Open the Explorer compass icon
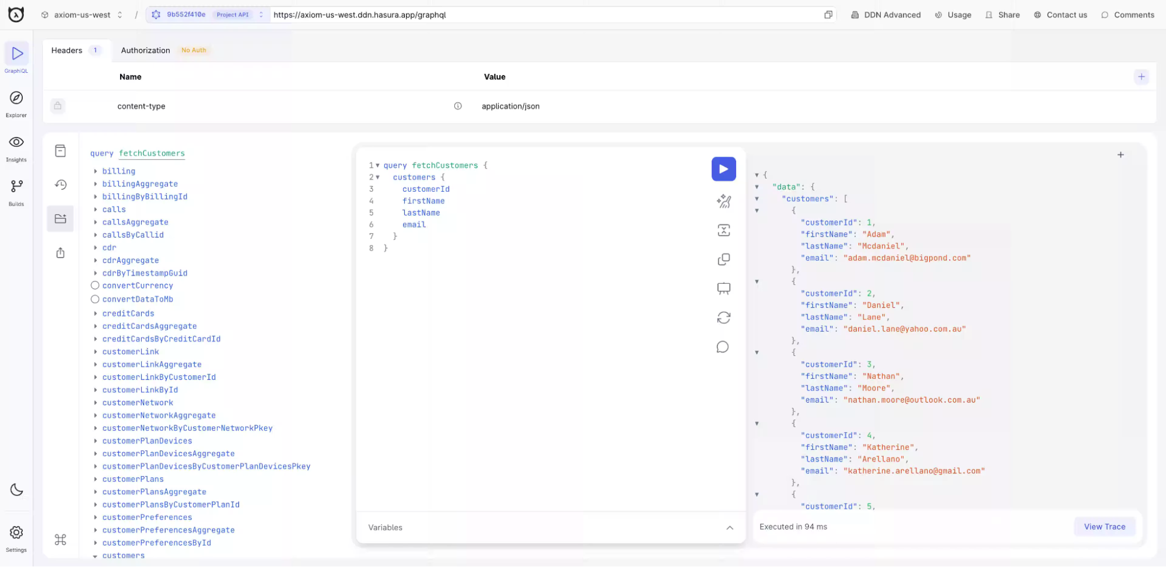Screen dimensions: 1166x567 [x=16, y=98]
